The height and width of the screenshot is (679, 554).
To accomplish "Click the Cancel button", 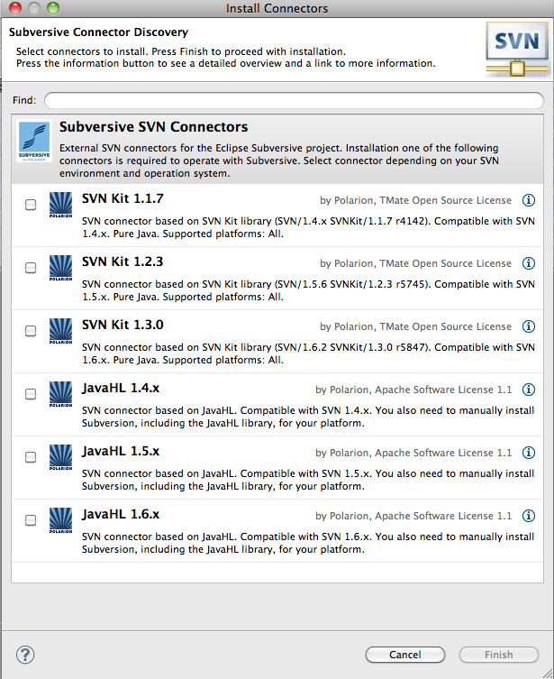I will 404,655.
